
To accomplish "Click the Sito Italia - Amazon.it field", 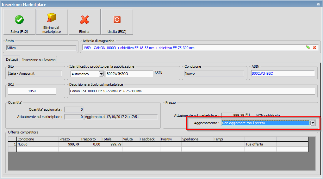I will click(x=34, y=73).
